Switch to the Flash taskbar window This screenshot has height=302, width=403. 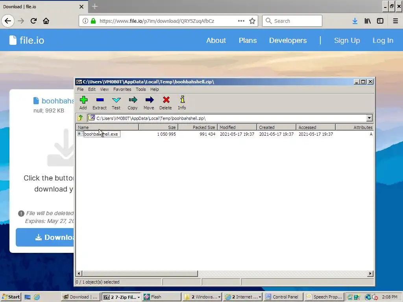pyautogui.click(x=162, y=297)
